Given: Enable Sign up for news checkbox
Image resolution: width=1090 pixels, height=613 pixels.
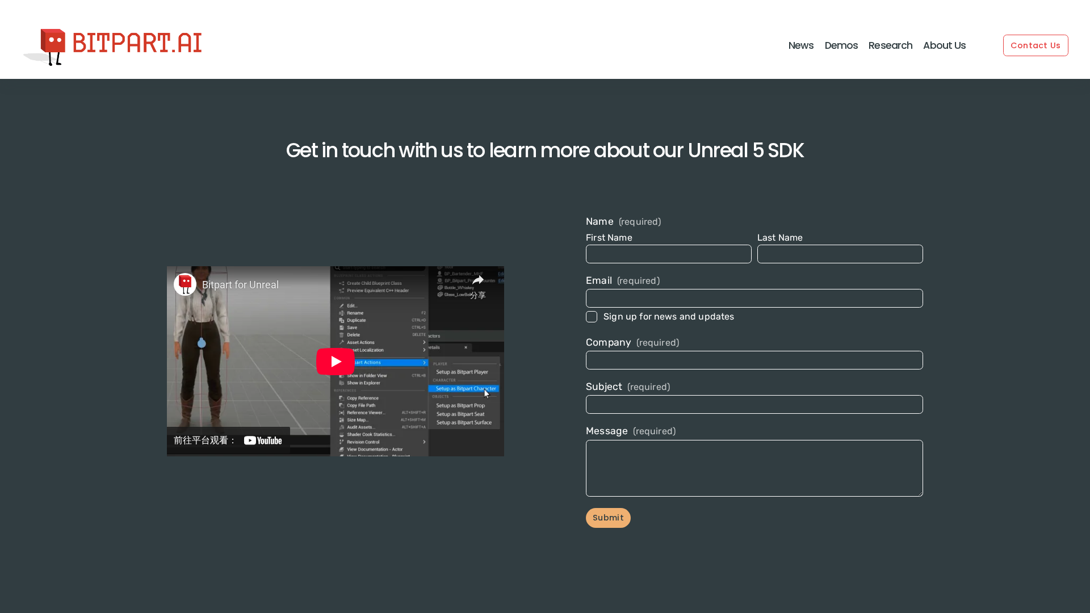Looking at the screenshot, I should (592, 317).
